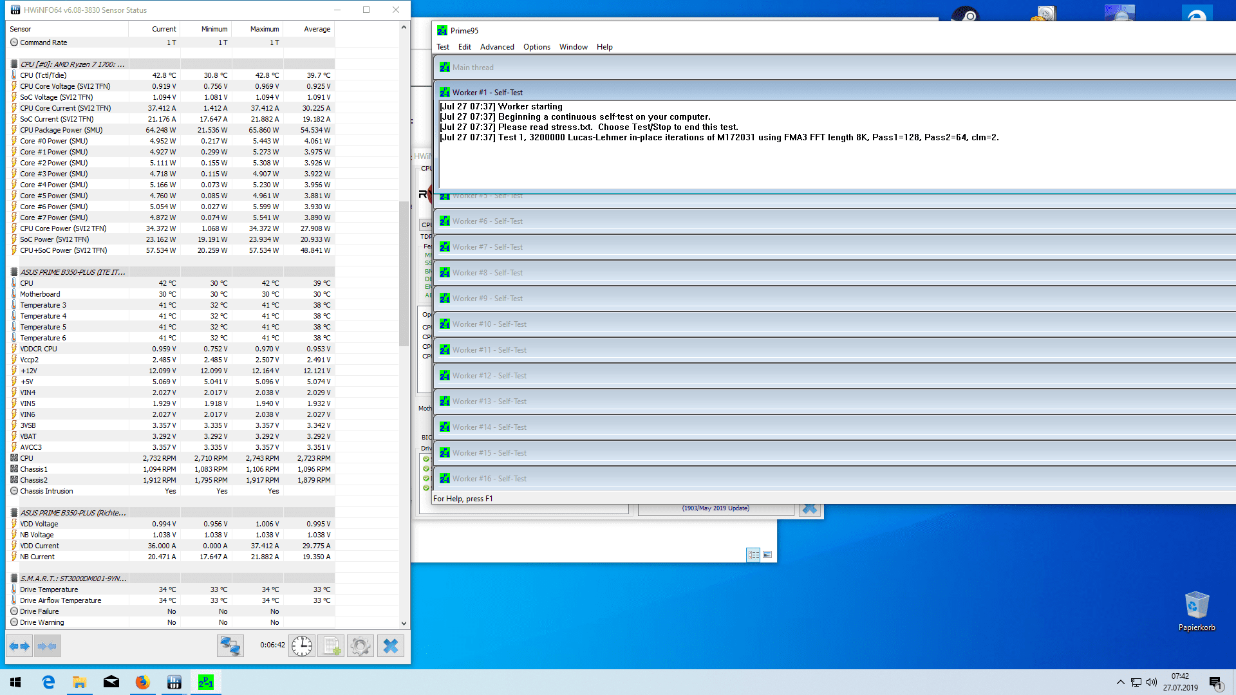
Task: Open the Mail app on the taskbar
Action: 111,682
